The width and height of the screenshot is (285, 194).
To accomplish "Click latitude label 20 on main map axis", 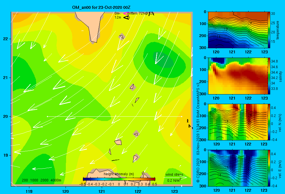I will tap(6, 116).
